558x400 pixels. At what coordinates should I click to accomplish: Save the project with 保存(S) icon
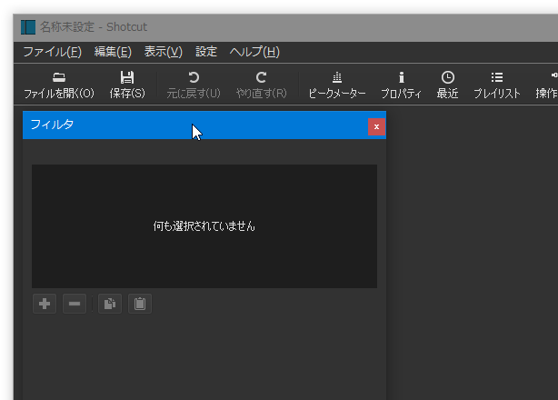127,77
